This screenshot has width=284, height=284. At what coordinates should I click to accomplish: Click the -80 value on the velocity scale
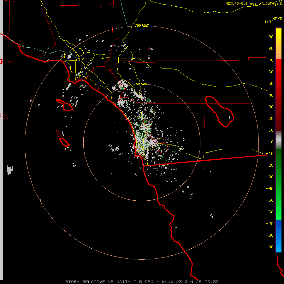tap(270, 235)
